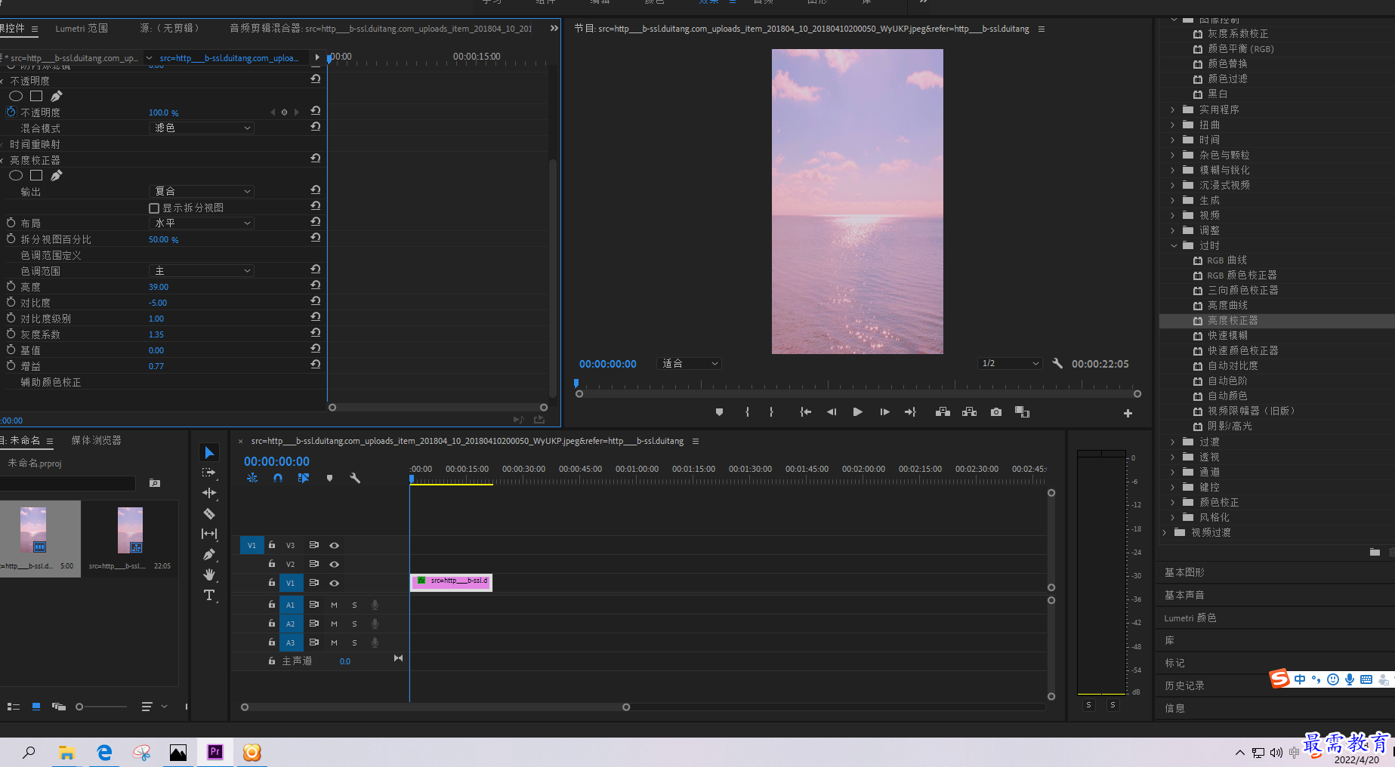Select the Slip tool
Screen dimensions: 1395x767
coord(209,534)
